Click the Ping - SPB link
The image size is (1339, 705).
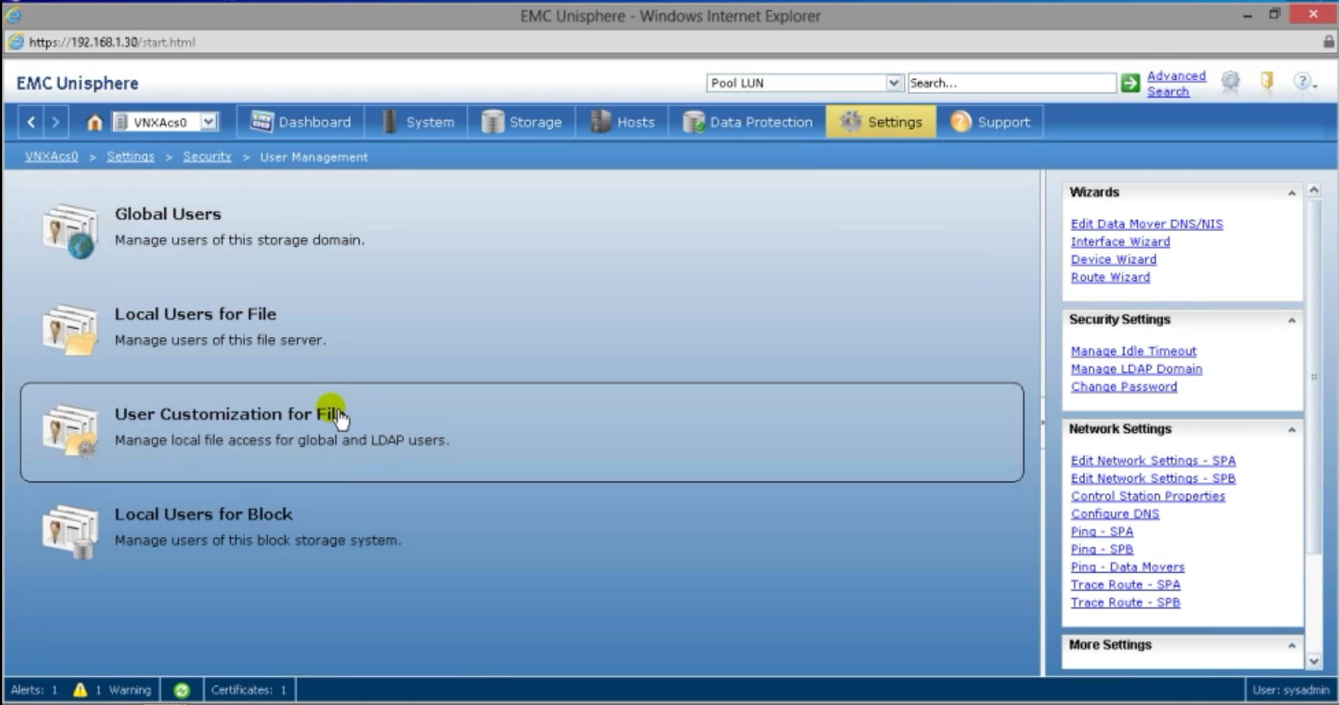[1102, 550]
